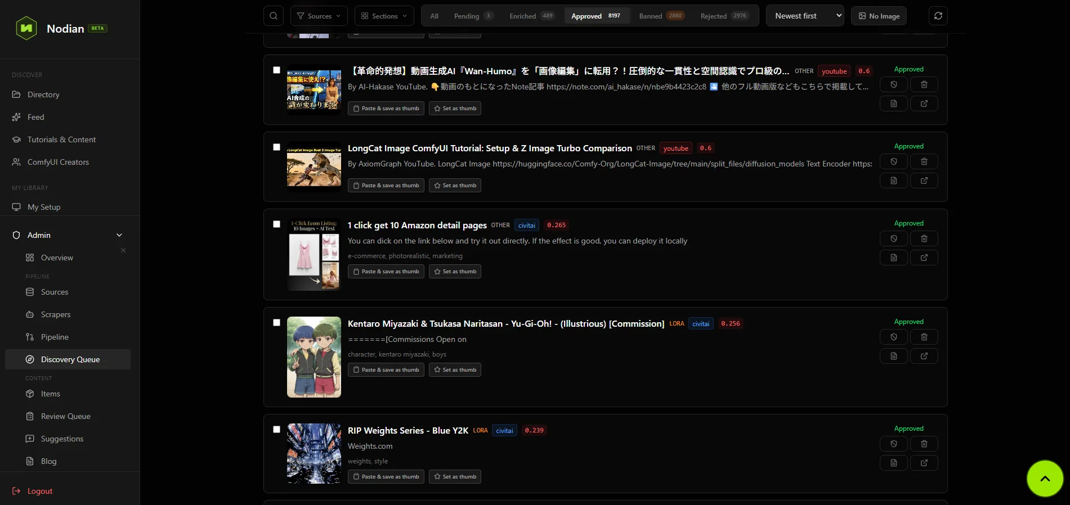Open document icon for Amazon detail pages item

click(894, 258)
